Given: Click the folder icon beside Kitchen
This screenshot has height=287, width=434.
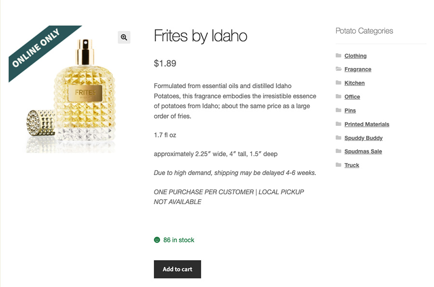Looking at the screenshot, I should point(338,82).
